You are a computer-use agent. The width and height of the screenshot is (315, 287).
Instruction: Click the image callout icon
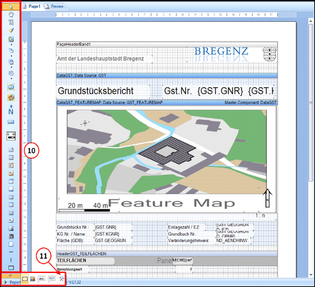coord(41,278)
